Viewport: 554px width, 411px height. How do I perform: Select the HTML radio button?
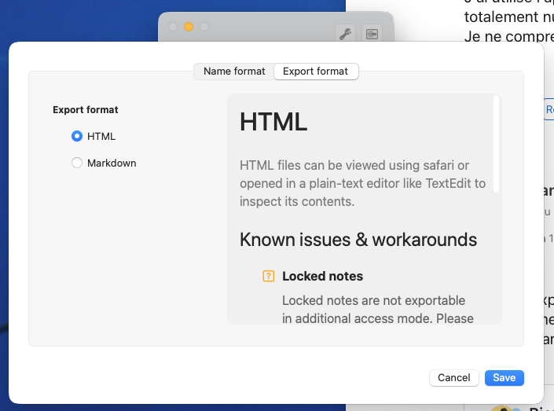coord(77,136)
